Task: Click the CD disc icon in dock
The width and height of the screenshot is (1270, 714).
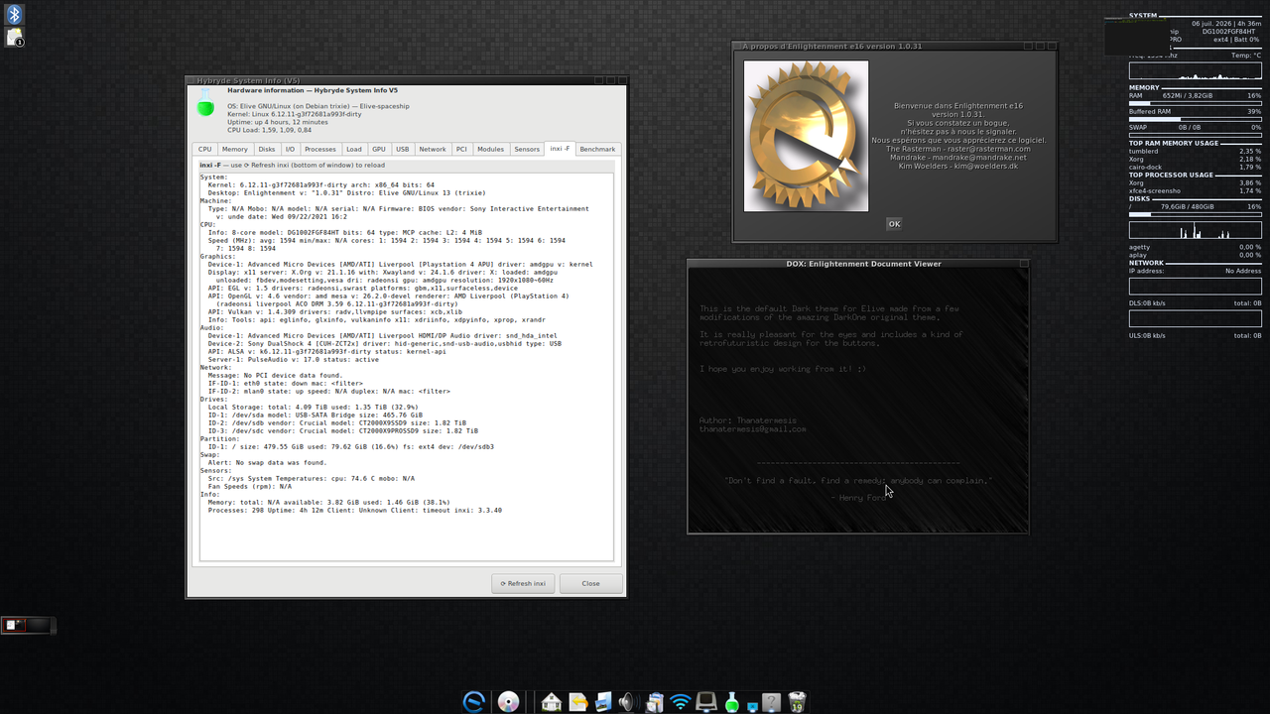Action: (x=508, y=702)
